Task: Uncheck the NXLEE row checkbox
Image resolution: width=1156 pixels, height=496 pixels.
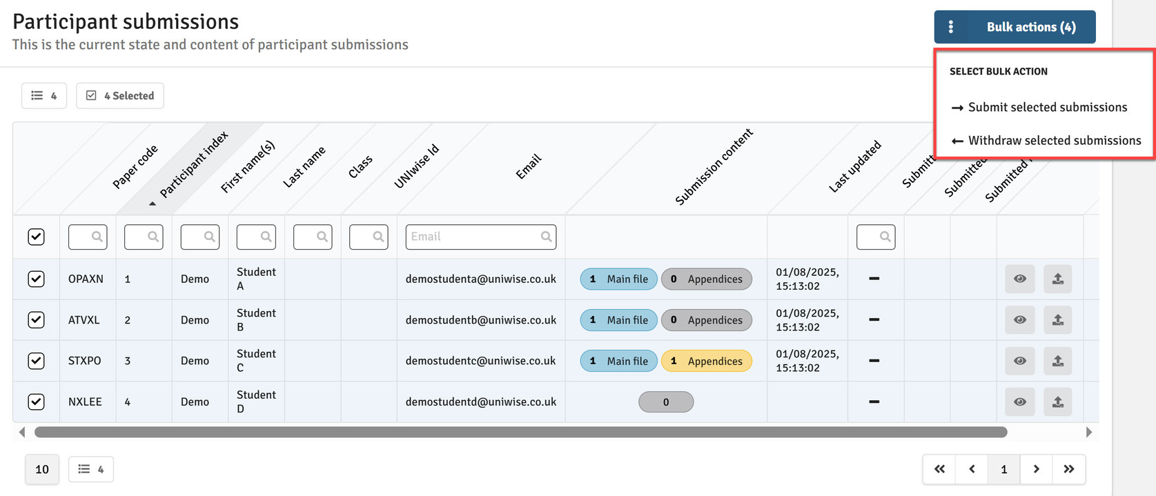Action: (36, 401)
